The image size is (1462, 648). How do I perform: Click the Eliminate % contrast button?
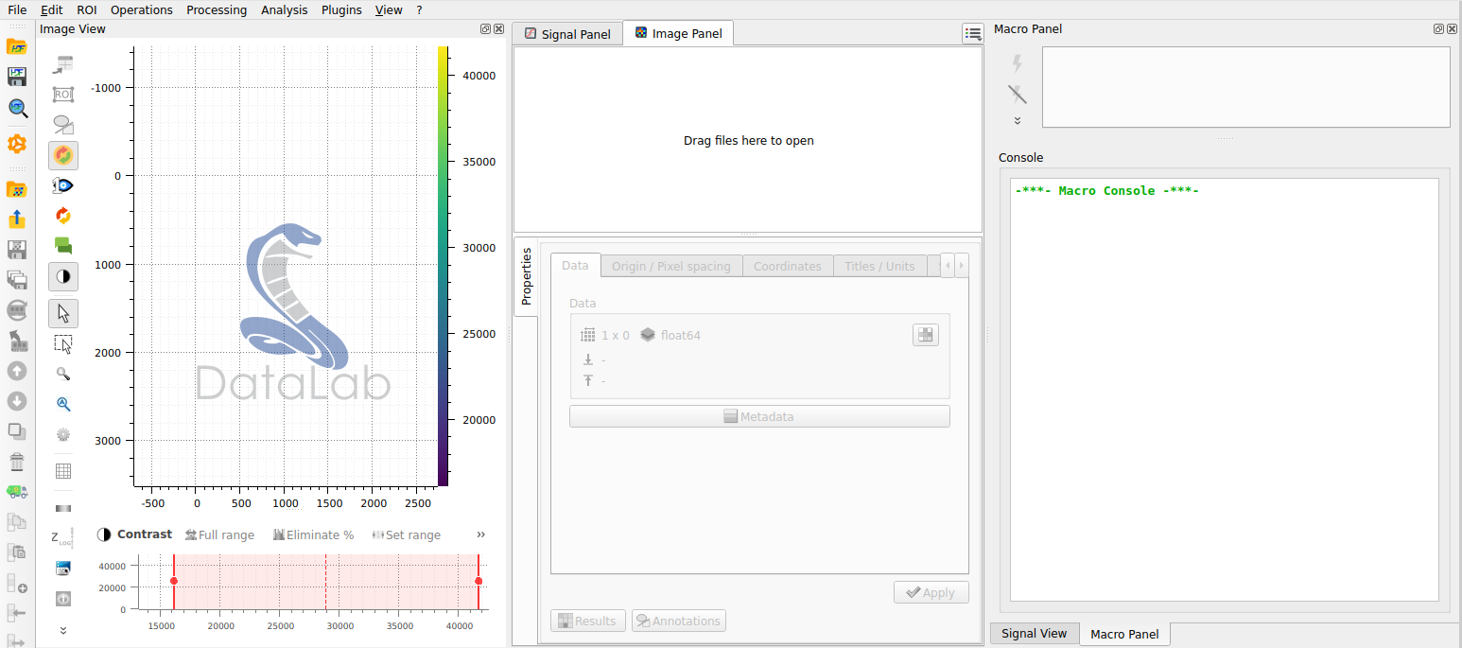[x=313, y=534]
